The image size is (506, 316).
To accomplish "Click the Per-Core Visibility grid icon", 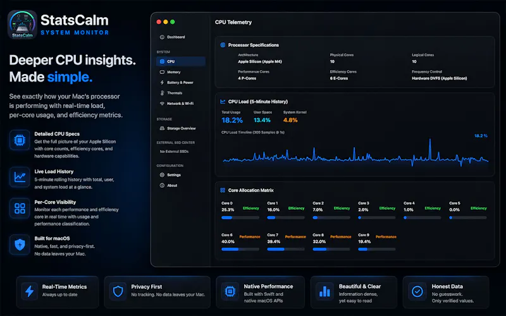I will click(20, 209).
